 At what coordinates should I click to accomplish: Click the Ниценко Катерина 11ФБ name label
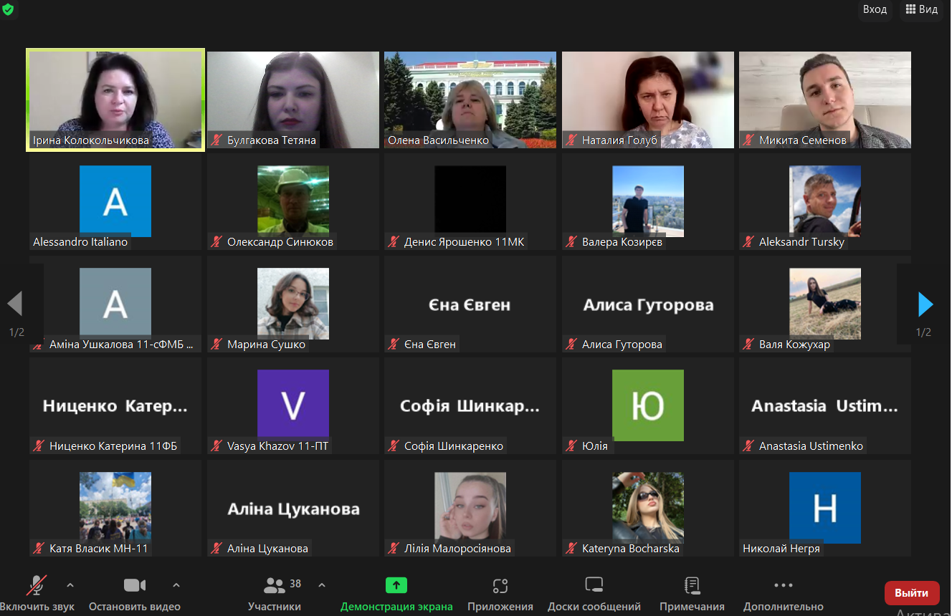coord(113,446)
